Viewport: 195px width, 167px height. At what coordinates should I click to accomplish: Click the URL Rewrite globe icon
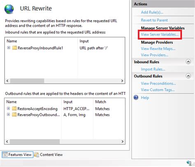(9, 9)
